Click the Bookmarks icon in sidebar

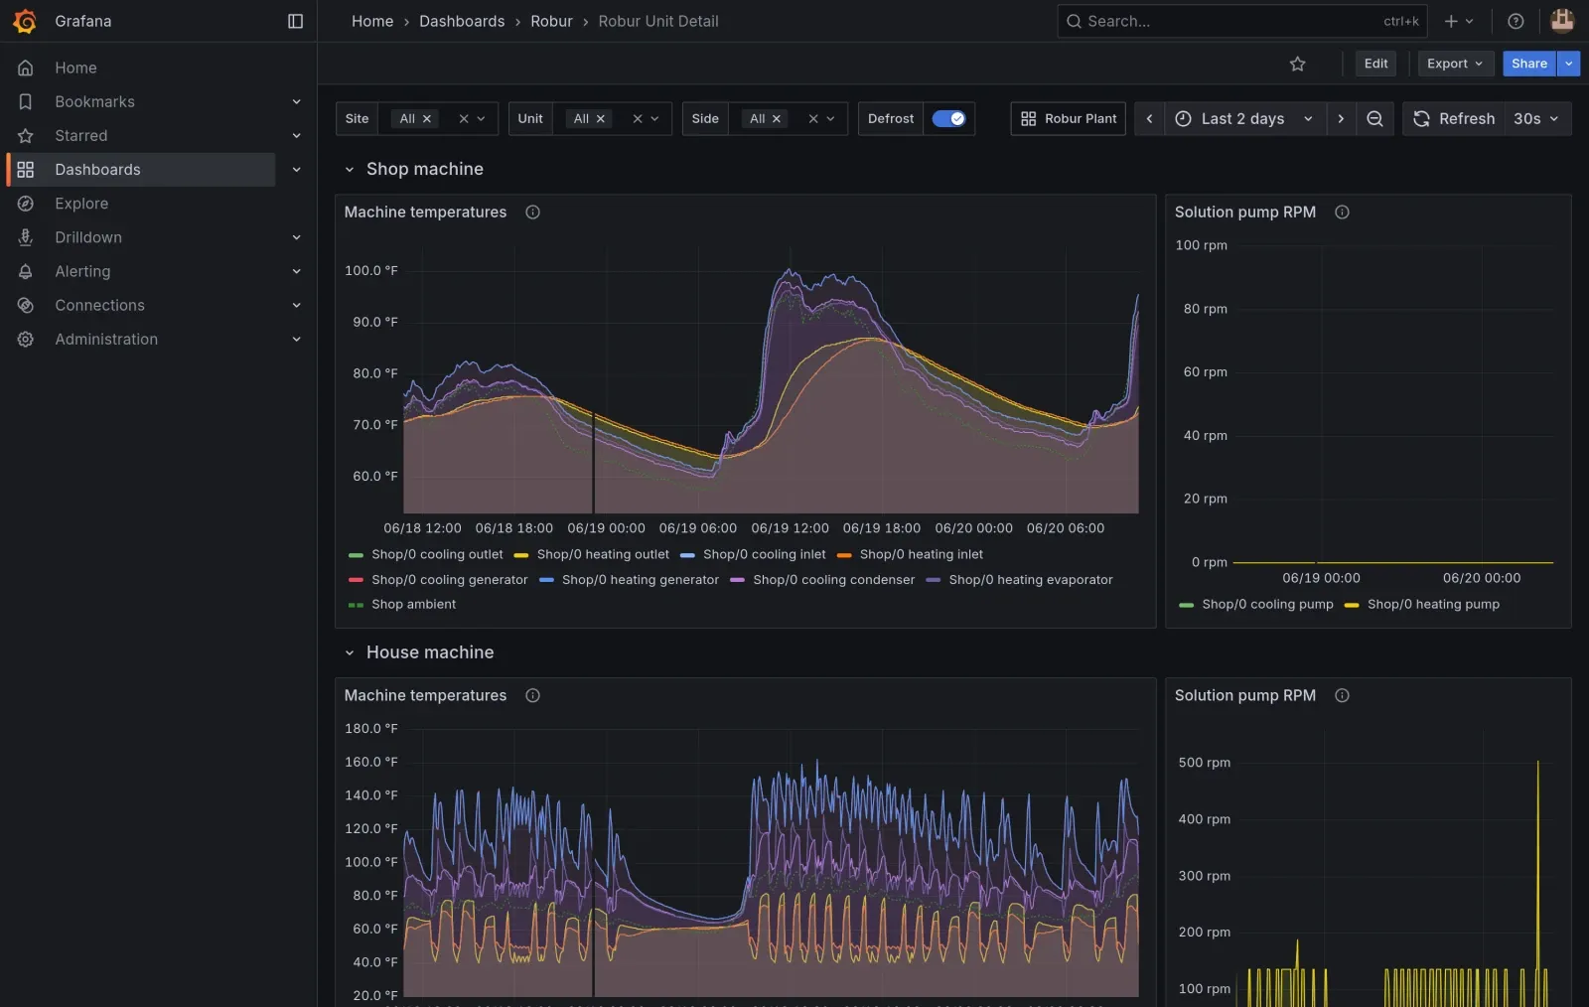(26, 101)
